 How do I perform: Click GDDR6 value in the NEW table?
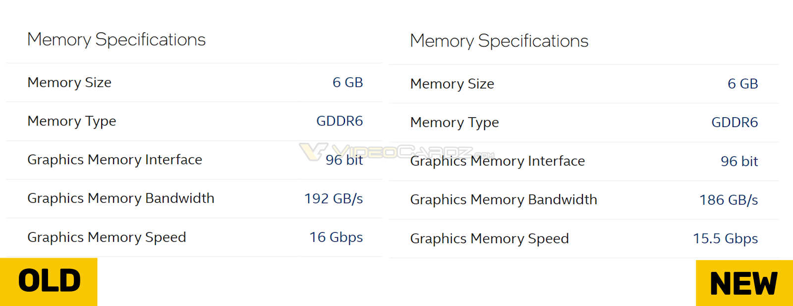point(735,123)
